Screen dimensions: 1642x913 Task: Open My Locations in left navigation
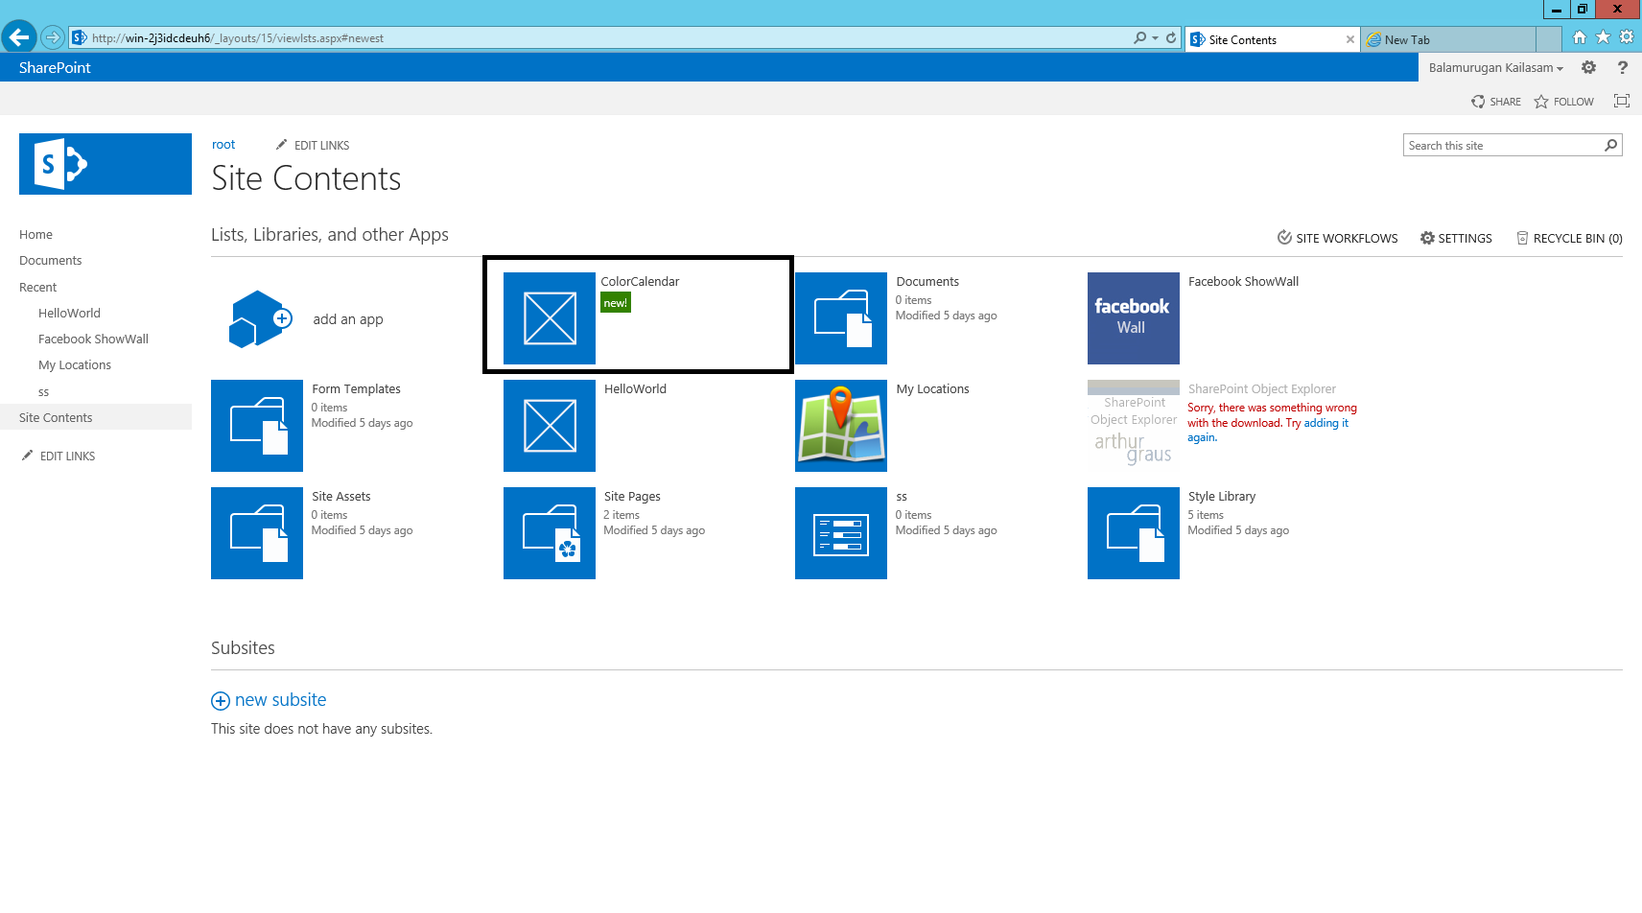pos(75,364)
